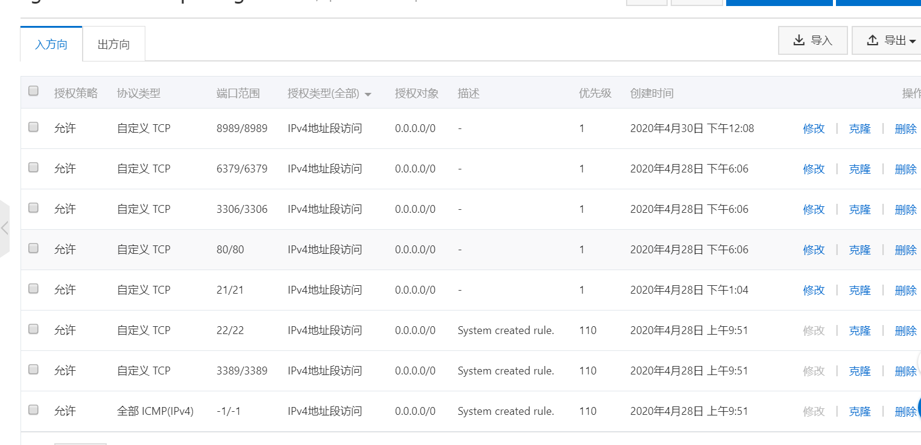This screenshot has width=921, height=445.
Task: Click 修改 for the 21/21 rule
Action: pyautogui.click(x=814, y=290)
